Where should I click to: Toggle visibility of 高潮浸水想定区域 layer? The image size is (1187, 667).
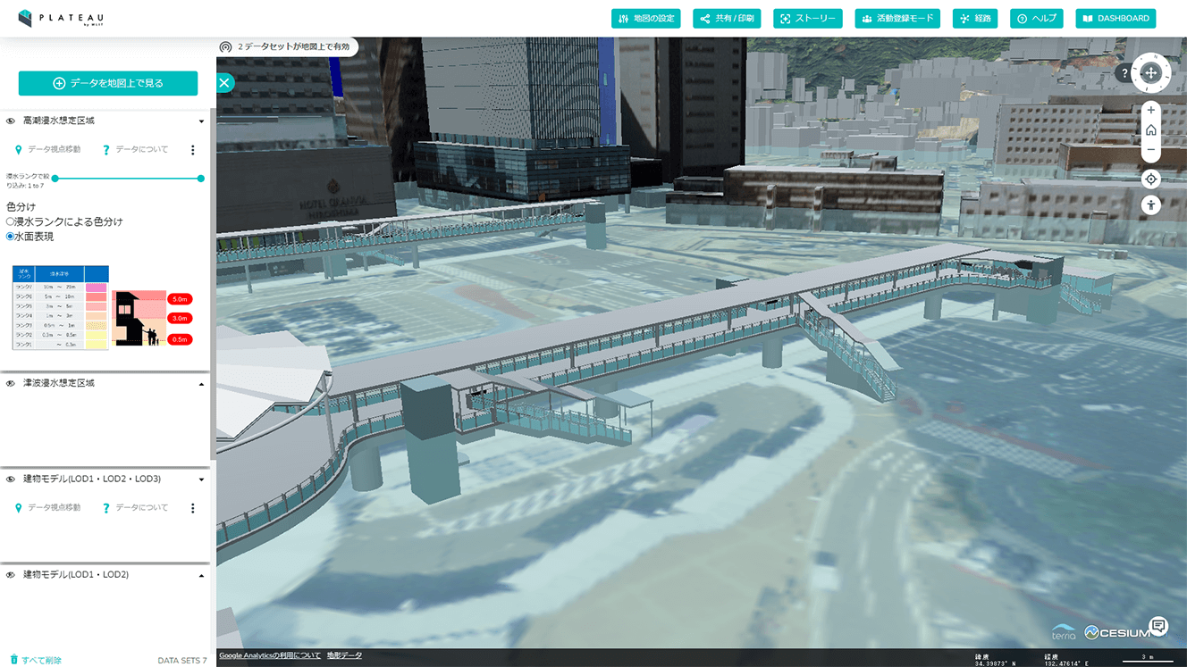(x=11, y=121)
